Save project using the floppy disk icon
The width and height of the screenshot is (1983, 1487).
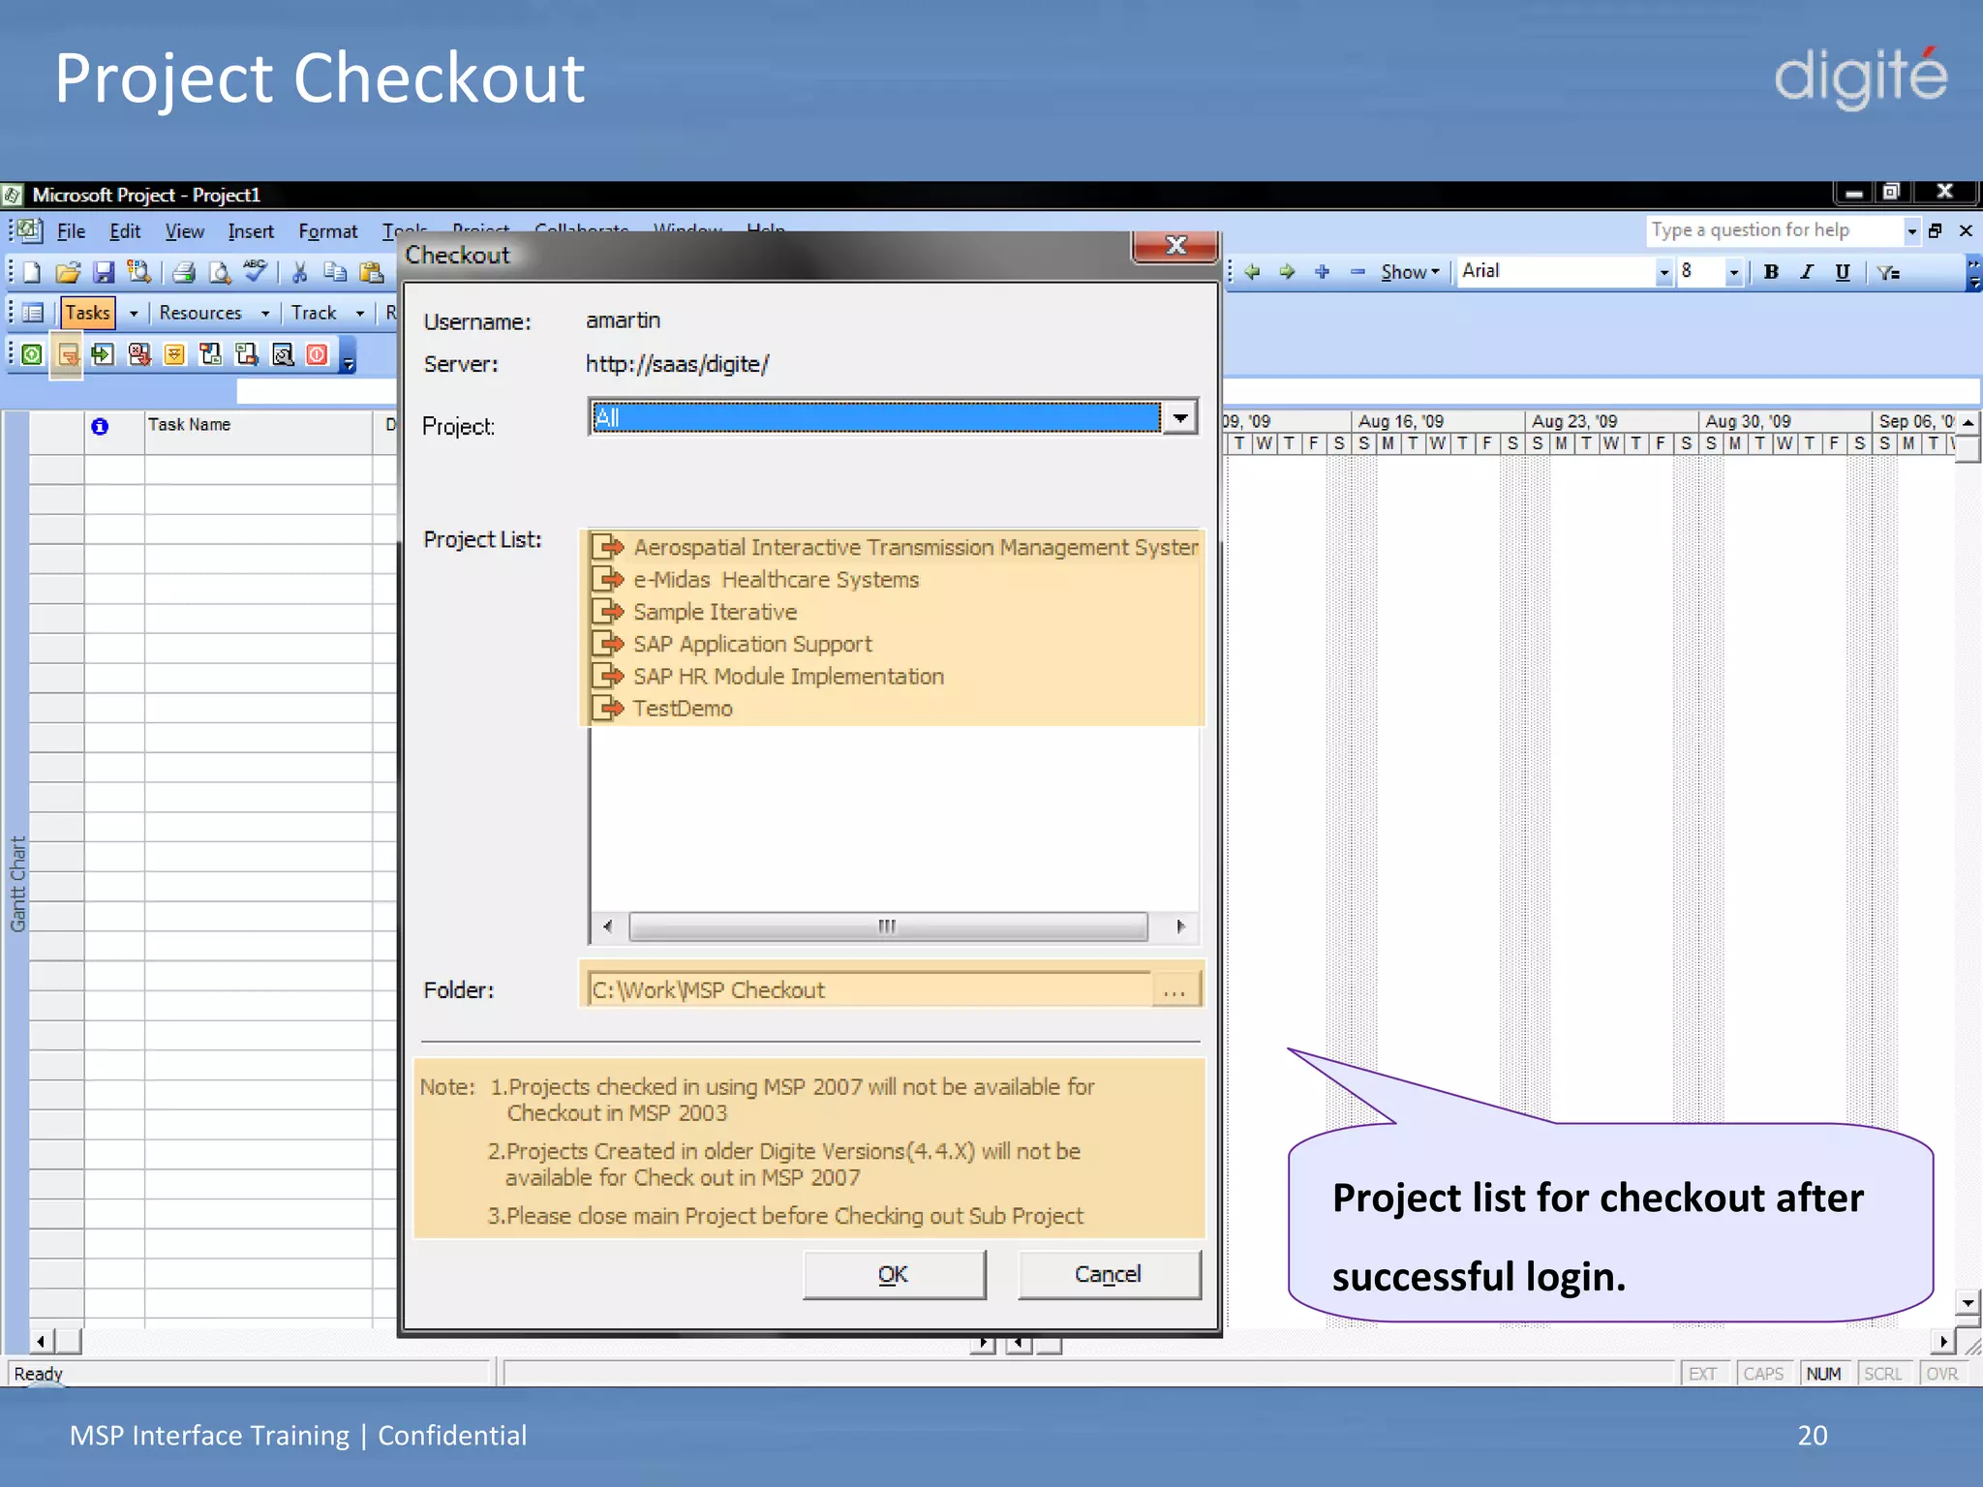[104, 272]
